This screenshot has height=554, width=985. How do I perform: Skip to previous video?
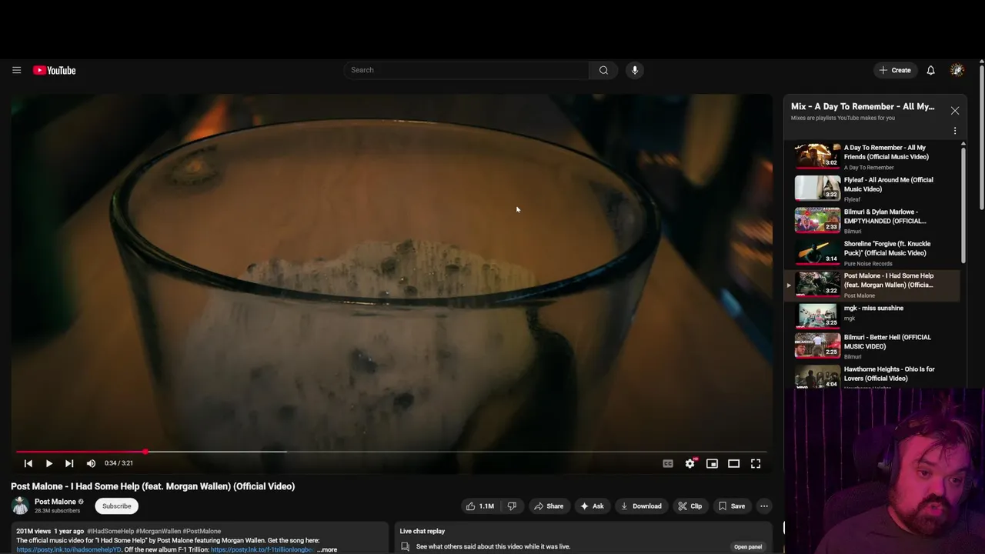point(28,463)
